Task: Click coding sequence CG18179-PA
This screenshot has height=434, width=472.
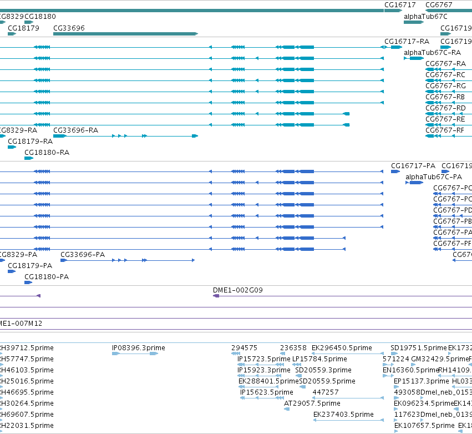Action: [30, 266]
